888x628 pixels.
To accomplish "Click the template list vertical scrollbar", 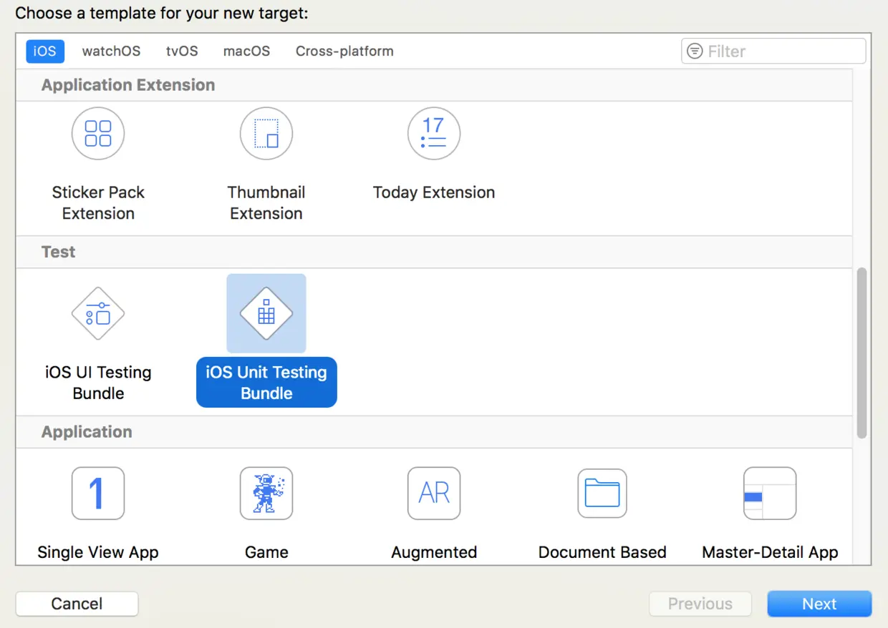I will point(862,353).
